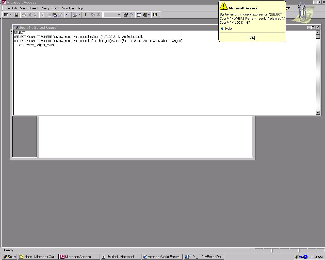Click the Microsoft Access taskbar button
The image size is (325, 260).
(x=80, y=257)
